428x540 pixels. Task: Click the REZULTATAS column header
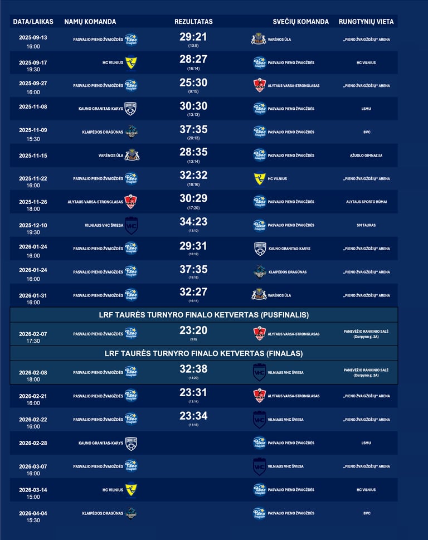[x=193, y=22]
